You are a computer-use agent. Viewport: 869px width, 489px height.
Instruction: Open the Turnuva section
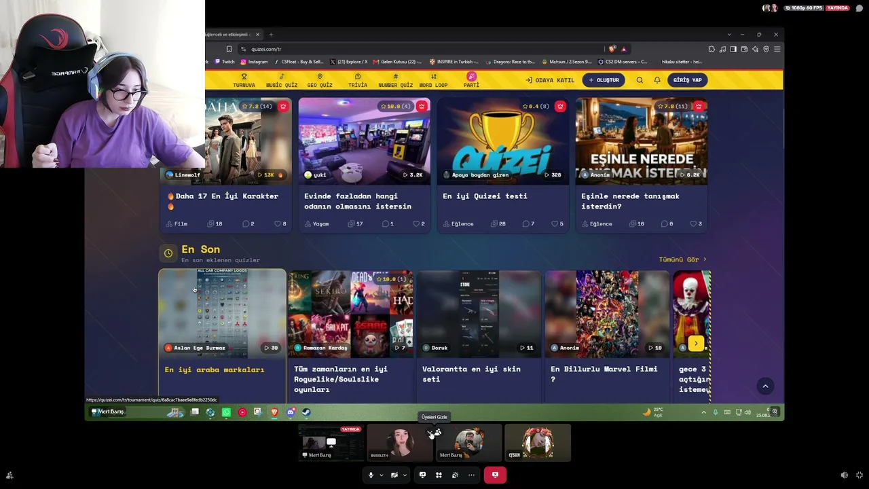click(x=244, y=80)
